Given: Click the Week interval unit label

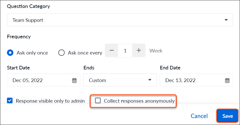Looking at the screenshot, I should pyautogui.click(x=156, y=51).
